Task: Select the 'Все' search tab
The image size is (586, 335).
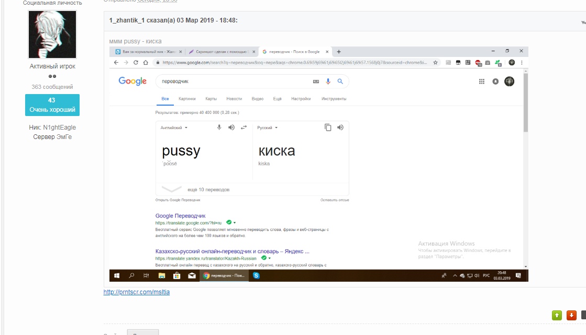Action: [x=165, y=99]
